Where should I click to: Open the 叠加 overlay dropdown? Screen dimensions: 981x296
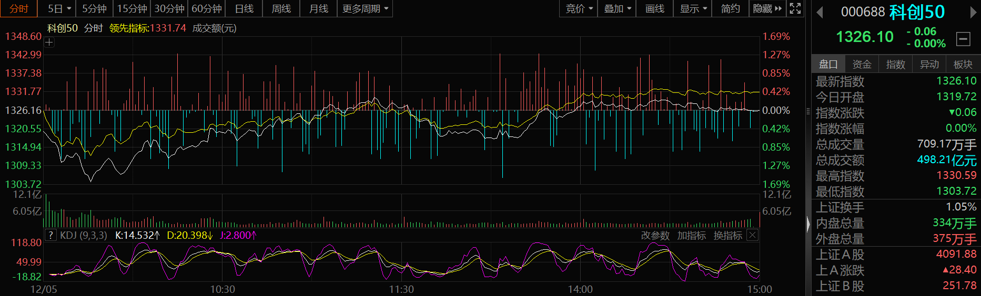[617, 8]
